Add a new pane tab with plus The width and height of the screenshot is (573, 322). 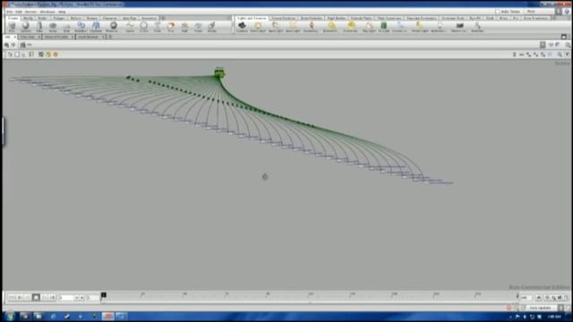pos(110,37)
